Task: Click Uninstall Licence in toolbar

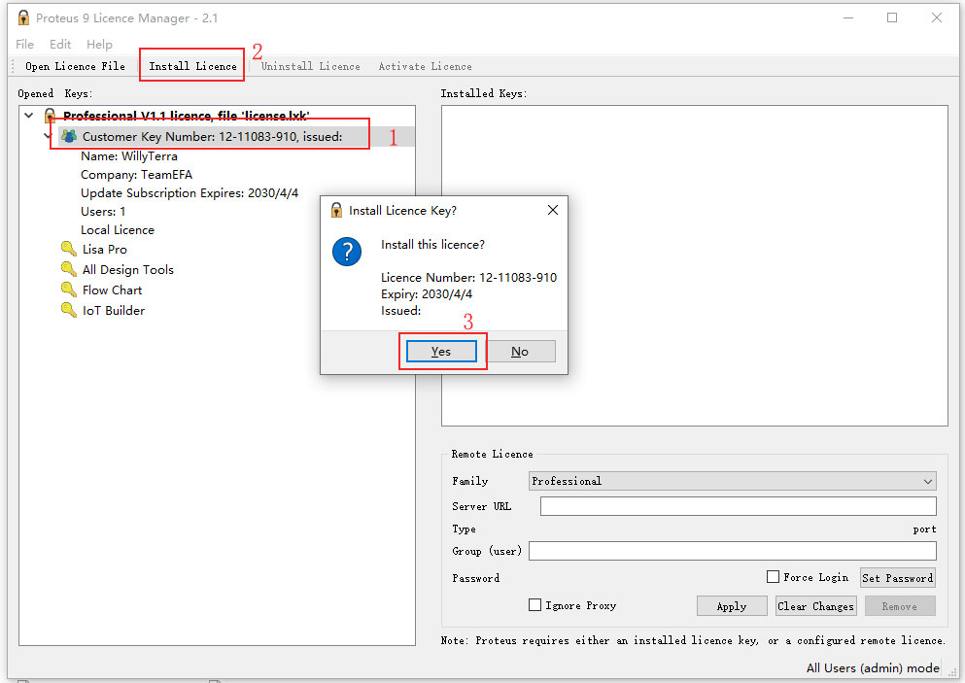Action: (x=311, y=66)
